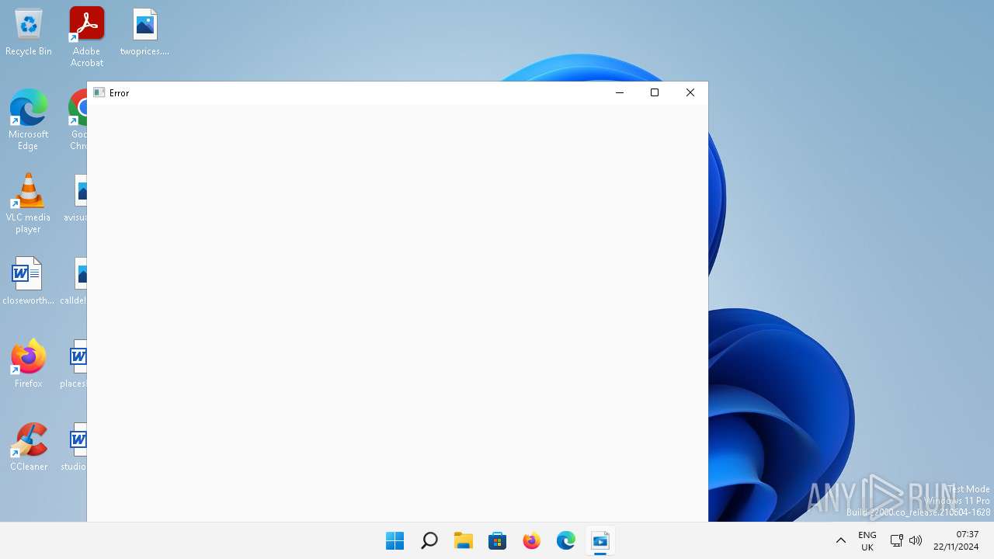The height and width of the screenshot is (559, 994).
Task: Maximize the Error window
Action: tap(655, 92)
